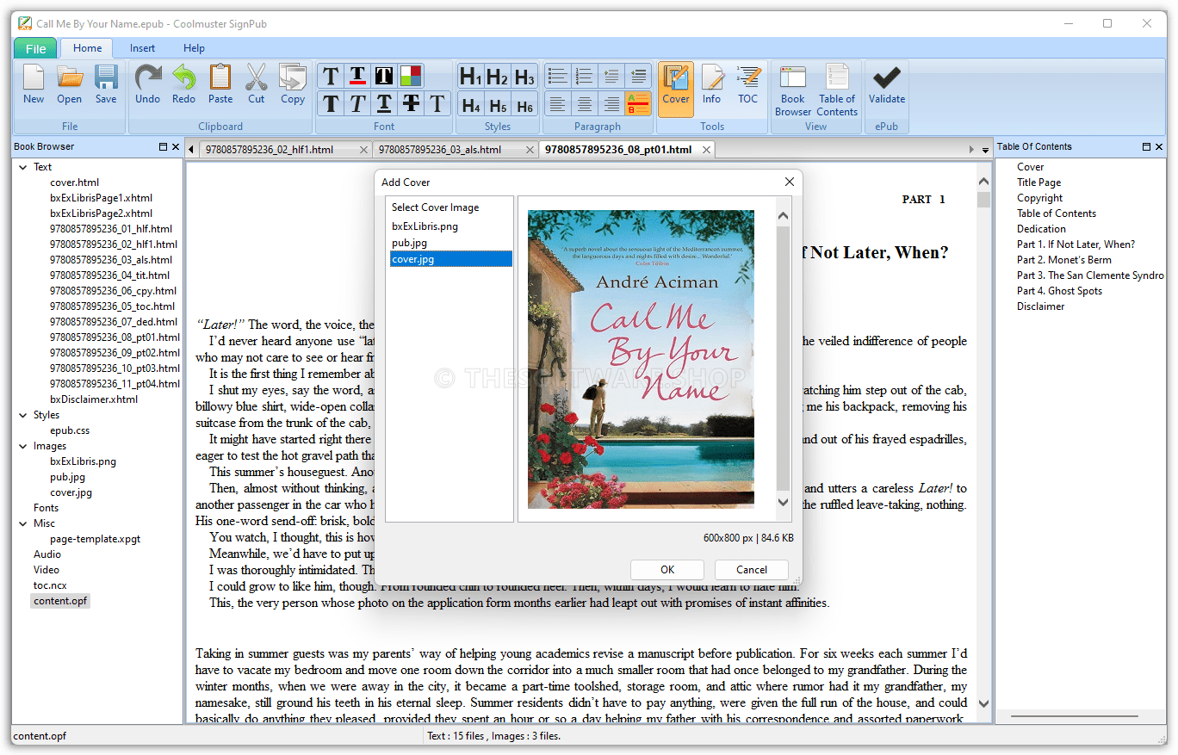The width and height of the screenshot is (1178, 755).
Task: Apply Heading 4 style
Action: (470, 105)
